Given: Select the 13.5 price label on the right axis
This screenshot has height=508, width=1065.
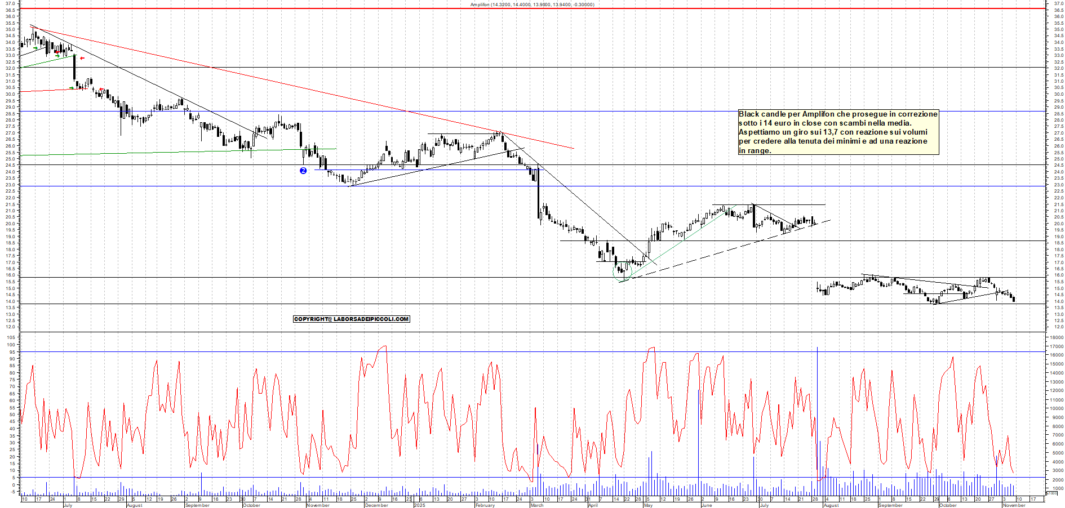Looking at the screenshot, I should point(1058,308).
